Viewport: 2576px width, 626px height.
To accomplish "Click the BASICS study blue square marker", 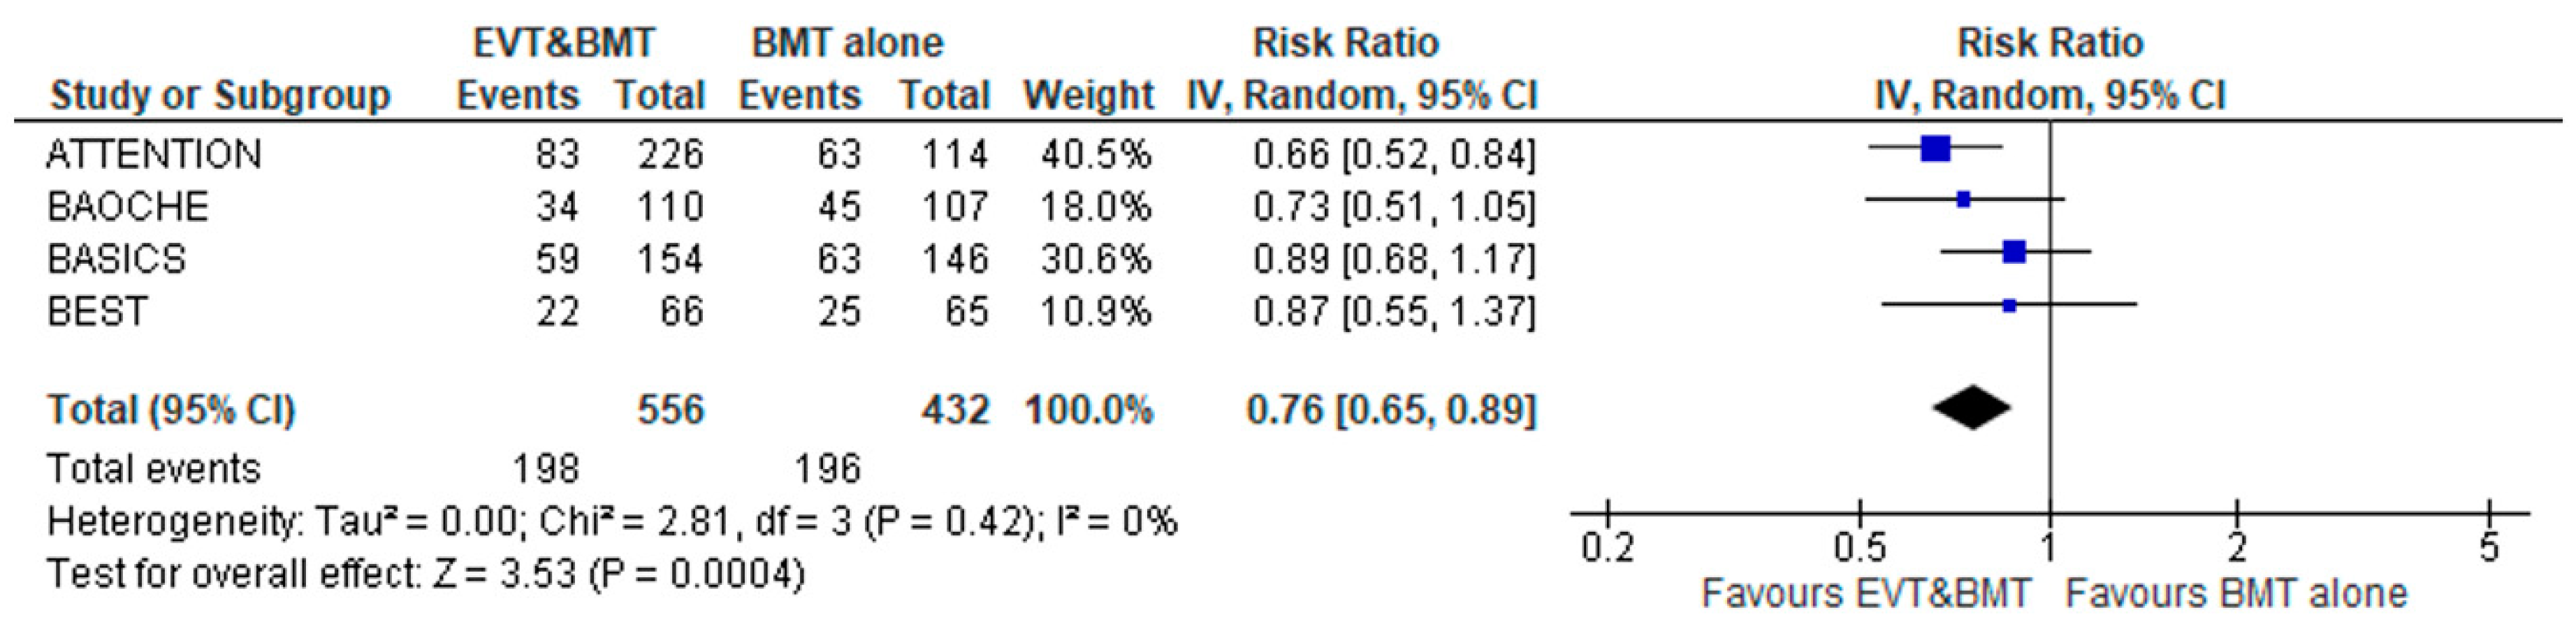I will (x=2014, y=252).
